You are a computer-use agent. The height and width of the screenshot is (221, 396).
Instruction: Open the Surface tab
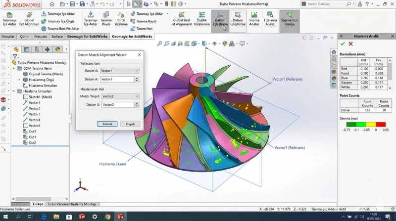(x=57, y=36)
